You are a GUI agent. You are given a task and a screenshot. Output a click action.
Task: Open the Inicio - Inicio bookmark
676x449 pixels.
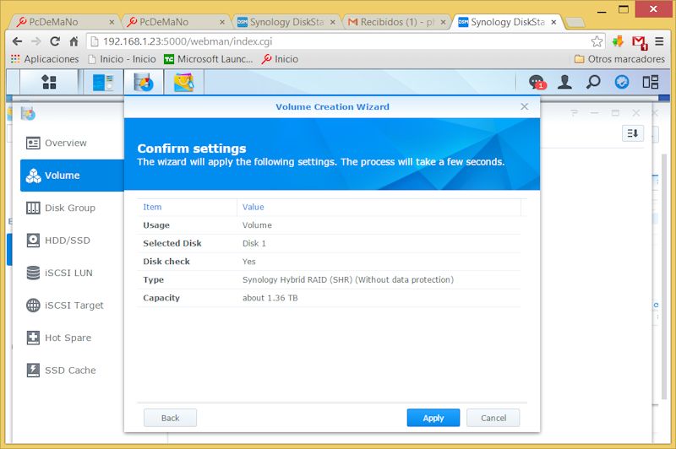point(122,59)
